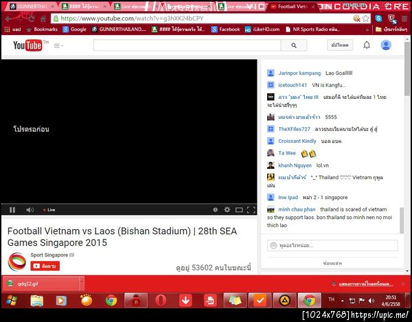Open the account avatar menu
412x322 pixels.
[x=386, y=45]
